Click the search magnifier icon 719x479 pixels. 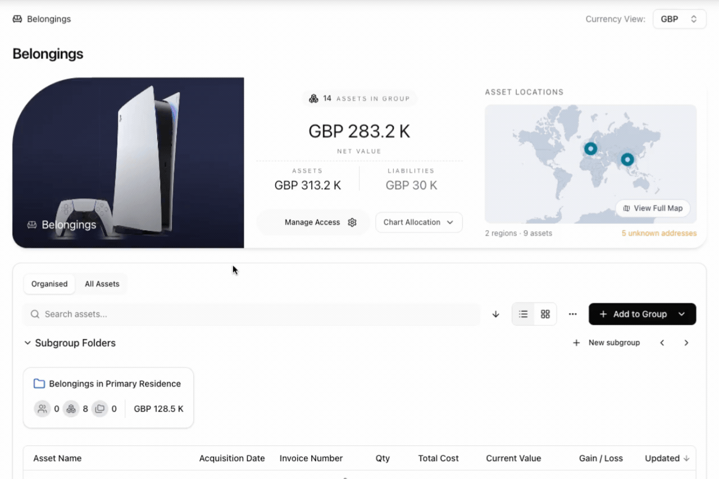[x=35, y=314]
